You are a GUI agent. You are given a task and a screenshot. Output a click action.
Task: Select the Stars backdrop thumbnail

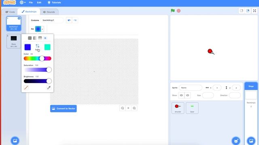(14, 41)
